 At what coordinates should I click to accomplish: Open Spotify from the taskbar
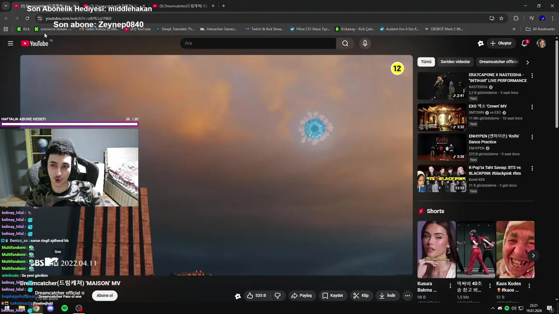pyautogui.click(x=65, y=308)
